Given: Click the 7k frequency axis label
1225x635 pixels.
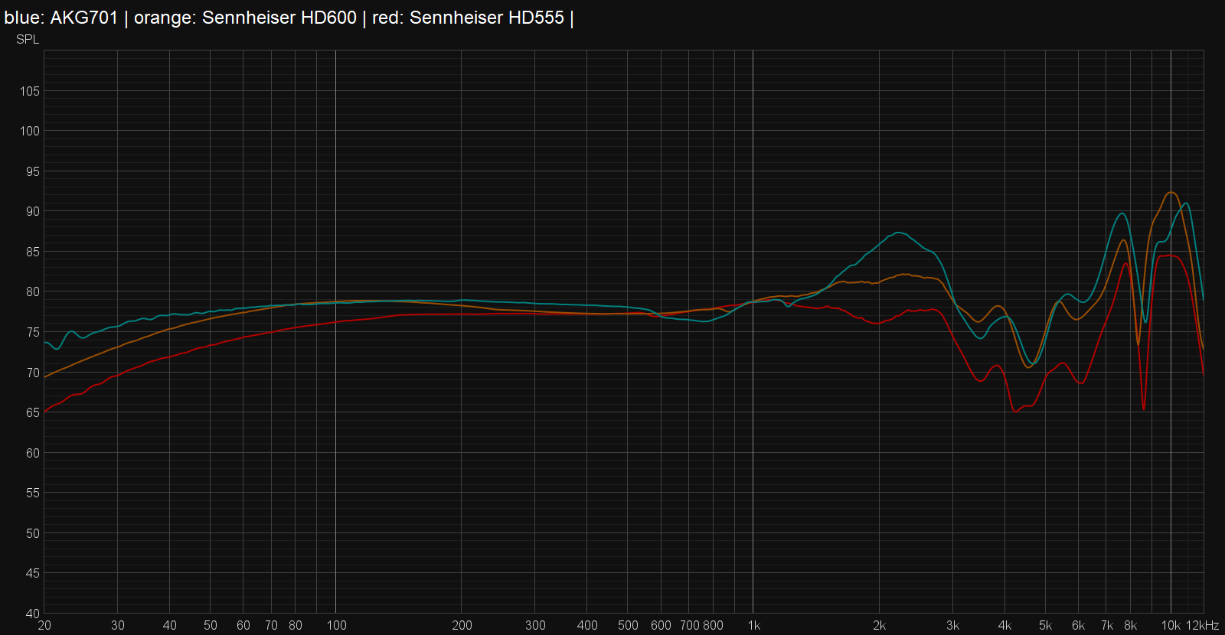Looking at the screenshot, I should pos(1107,625).
